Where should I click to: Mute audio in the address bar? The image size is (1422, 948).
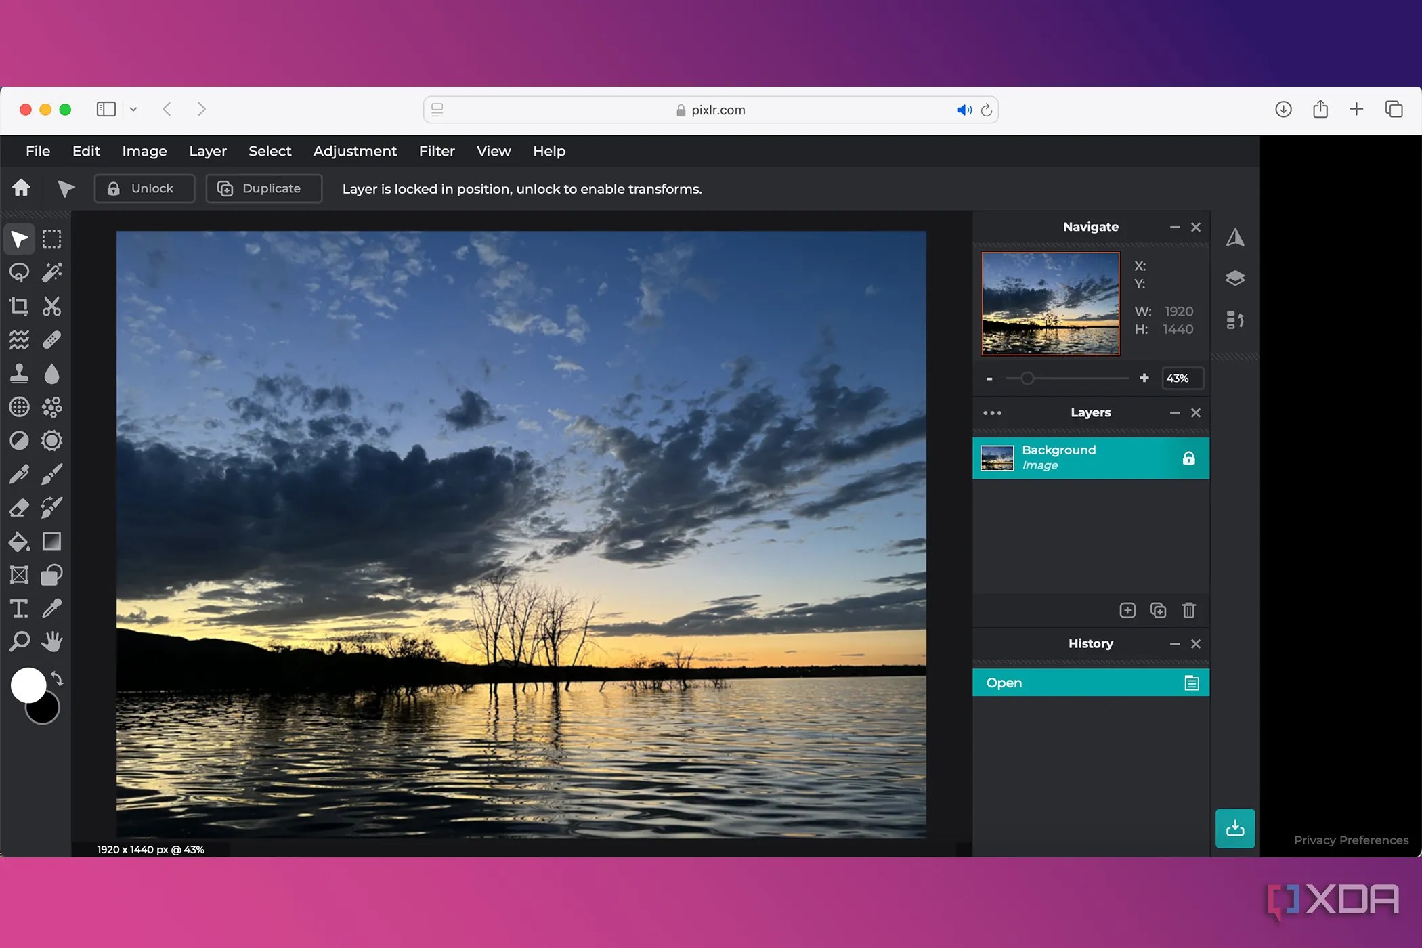[x=964, y=110]
